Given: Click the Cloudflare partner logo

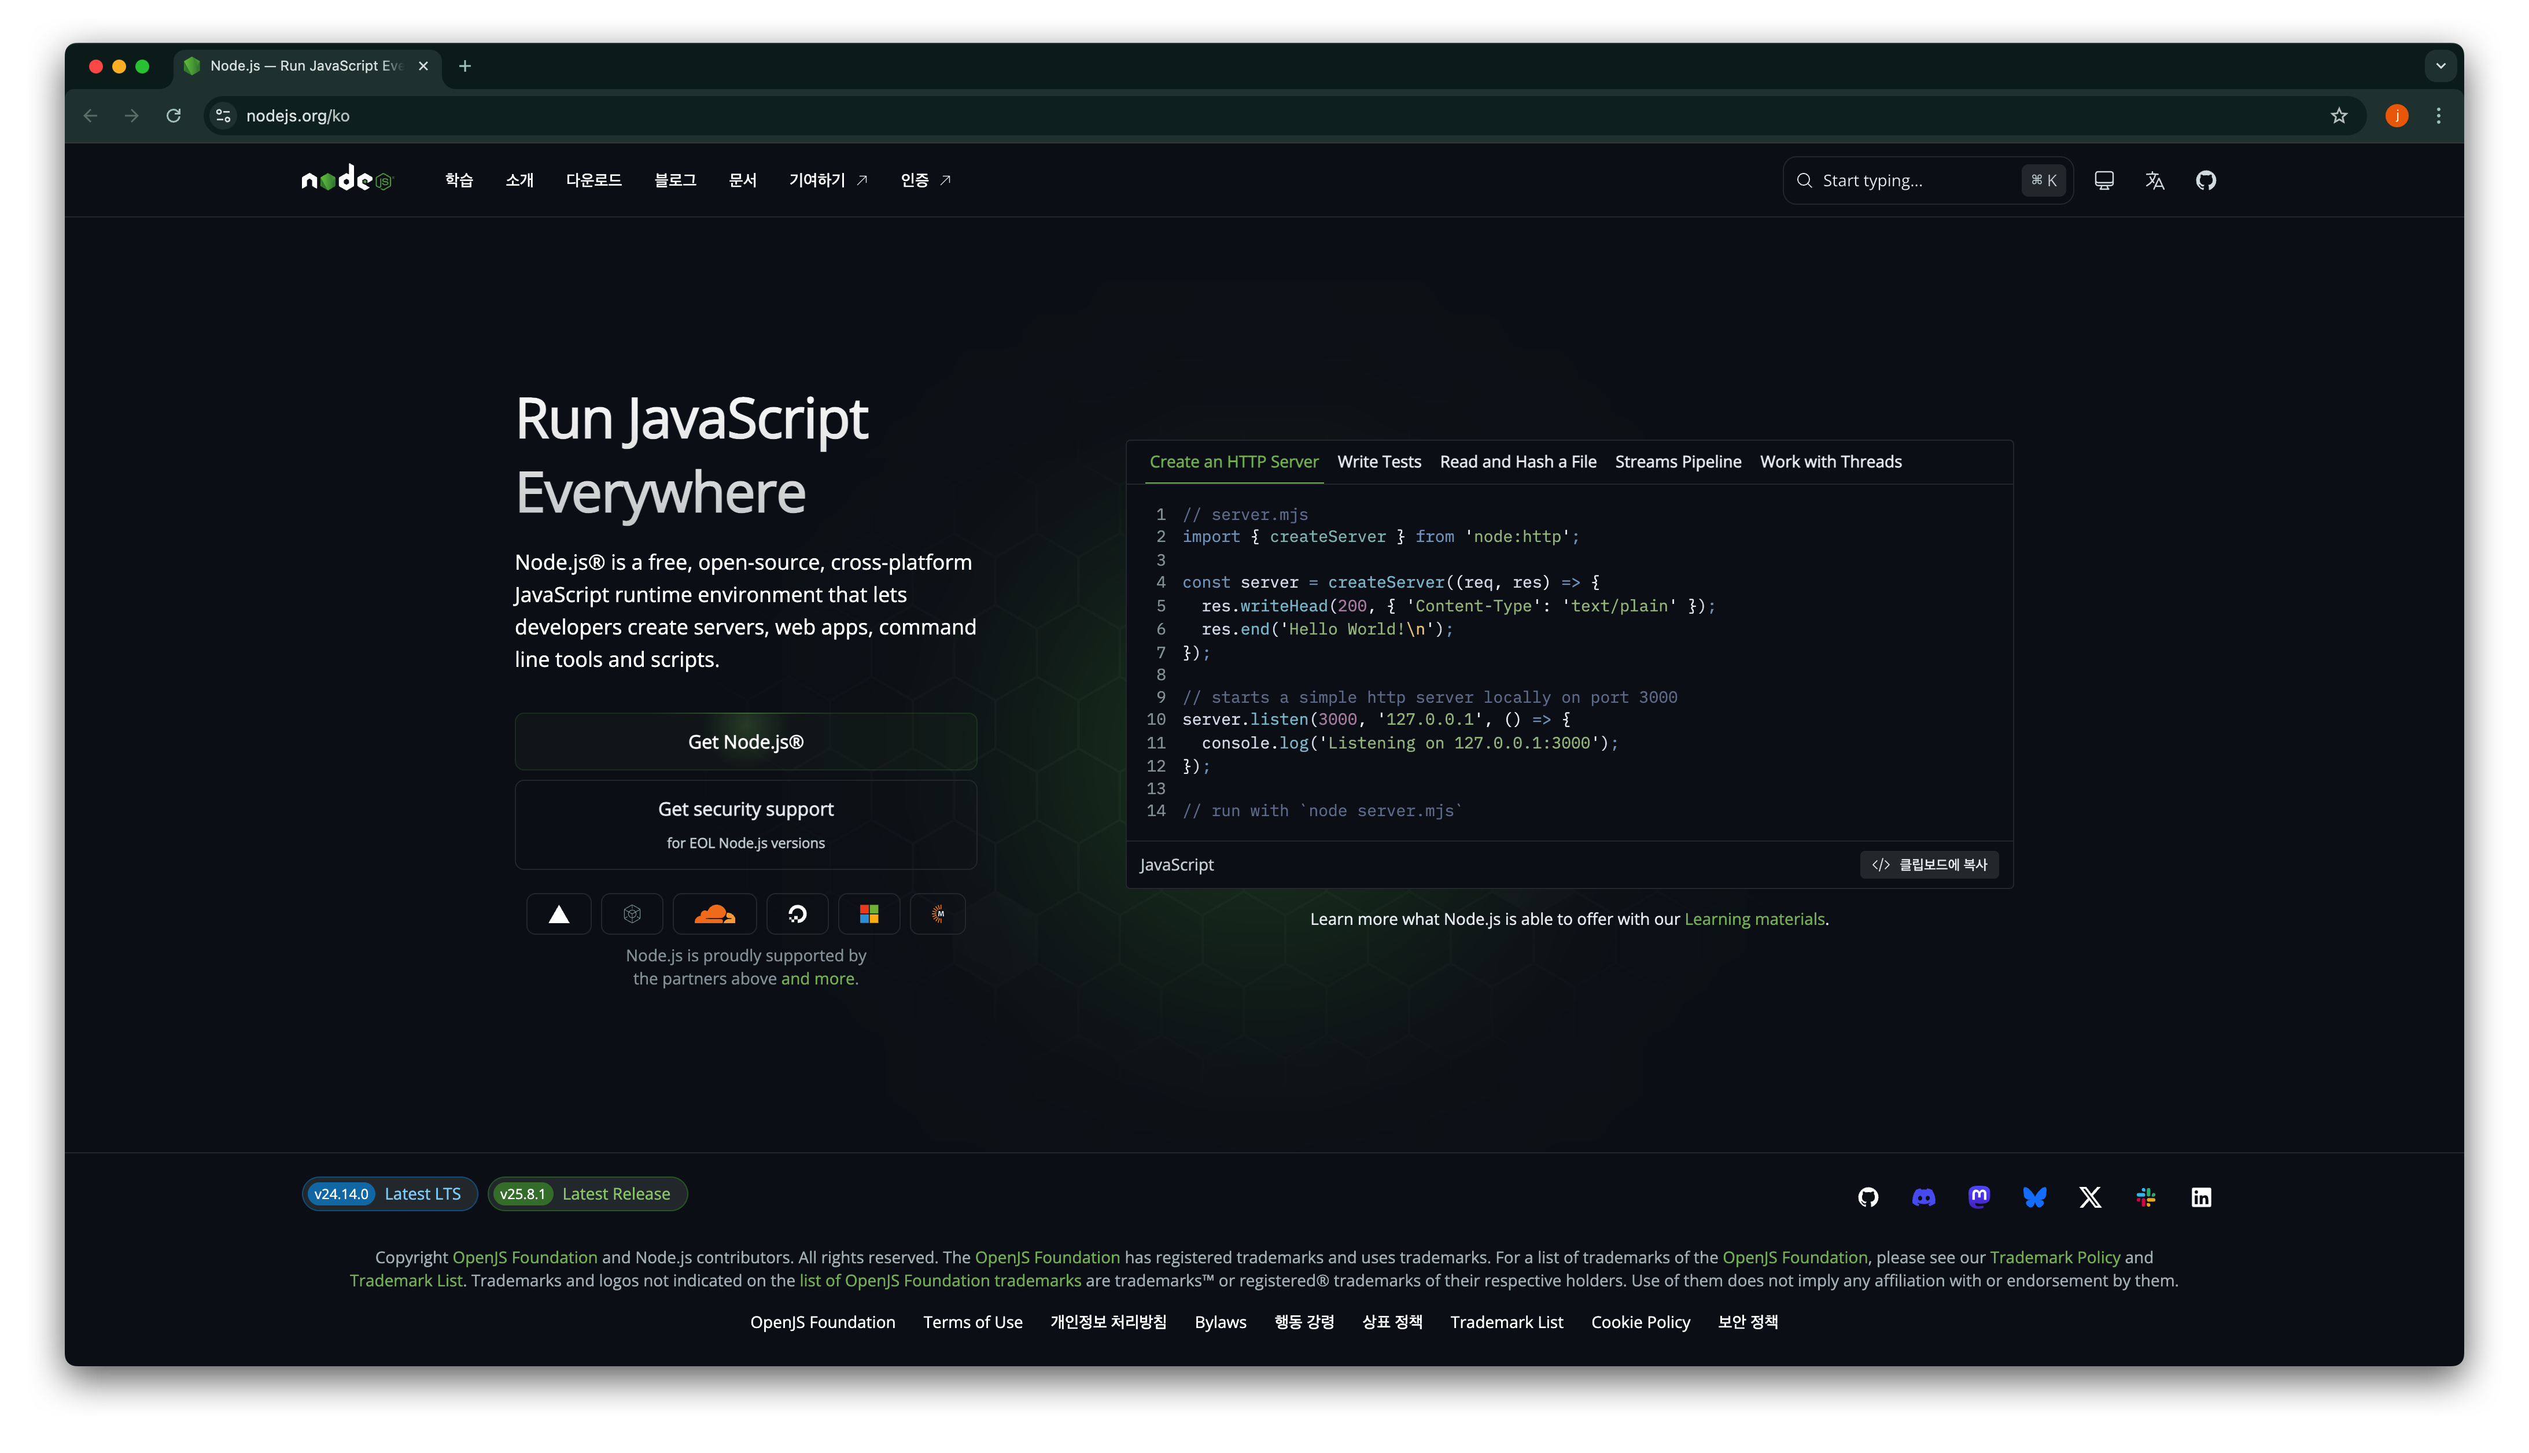Looking at the screenshot, I should [x=714, y=913].
